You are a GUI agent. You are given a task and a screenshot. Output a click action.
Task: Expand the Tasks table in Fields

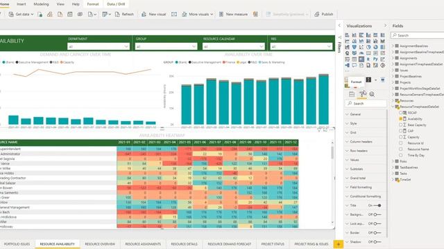coord(393,174)
